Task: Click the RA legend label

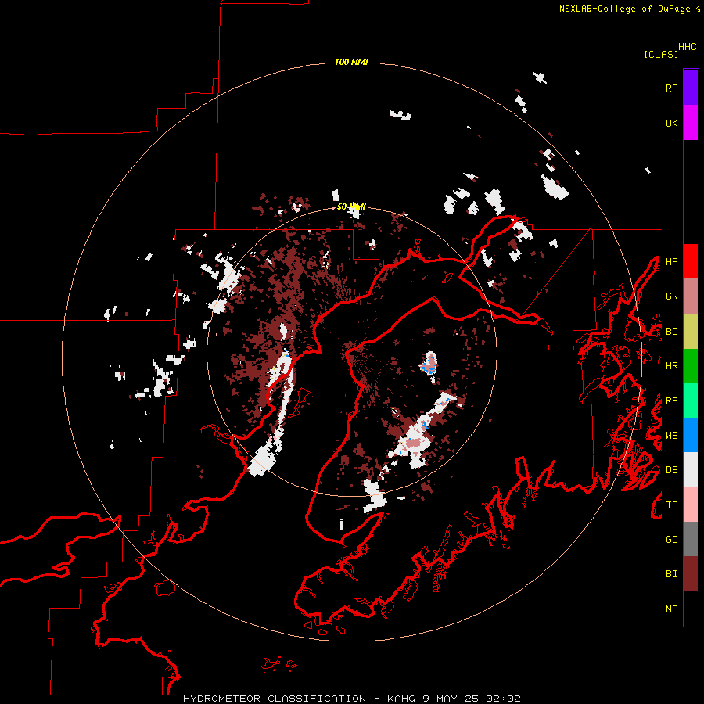Action: pyautogui.click(x=671, y=401)
